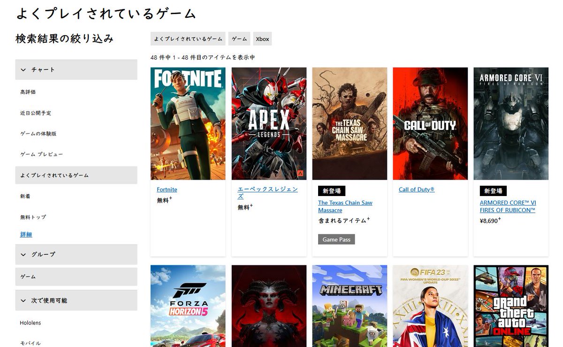Open The Texas Chain Saw Massacre cover art

(x=350, y=124)
